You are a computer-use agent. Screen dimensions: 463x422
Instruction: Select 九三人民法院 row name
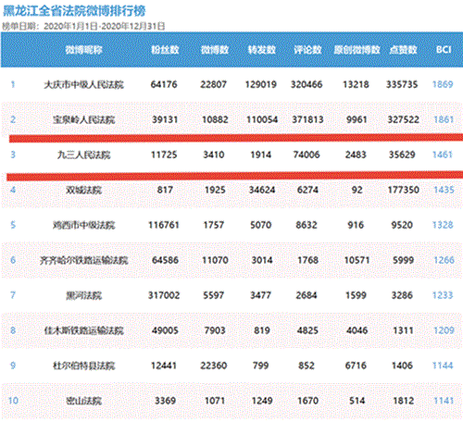[x=83, y=155]
